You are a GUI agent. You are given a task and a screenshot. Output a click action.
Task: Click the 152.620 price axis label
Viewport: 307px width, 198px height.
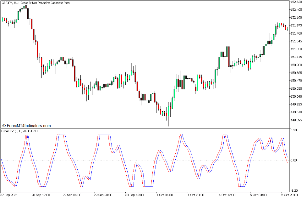(296, 2)
